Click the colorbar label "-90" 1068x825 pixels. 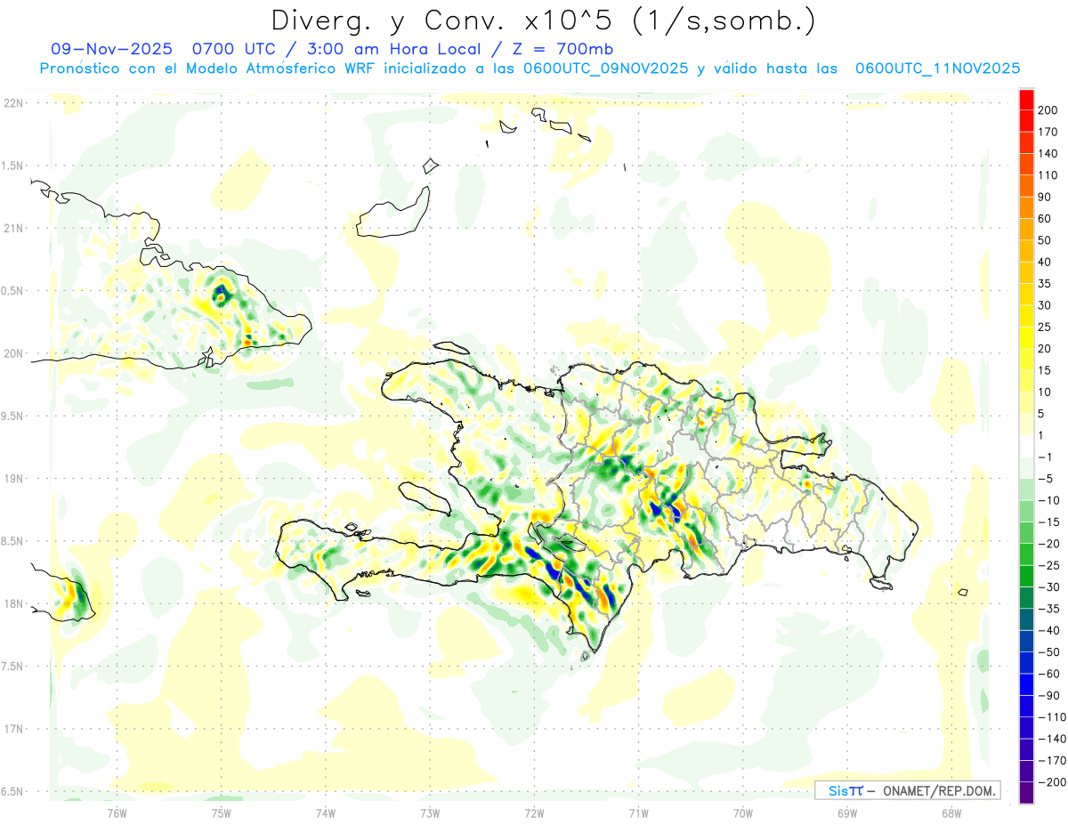tap(1048, 696)
